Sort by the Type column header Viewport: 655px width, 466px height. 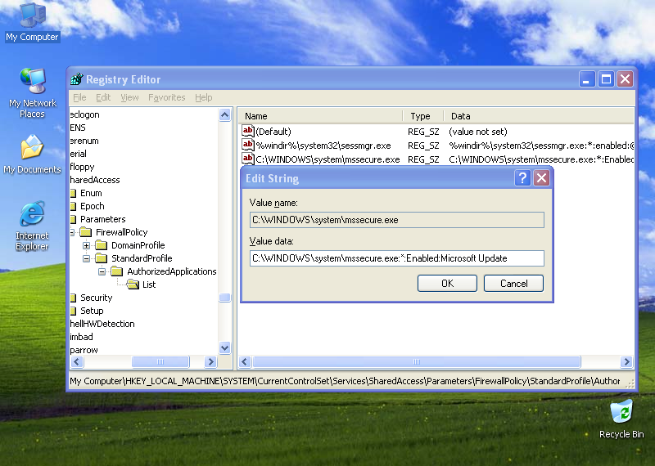(x=422, y=116)
